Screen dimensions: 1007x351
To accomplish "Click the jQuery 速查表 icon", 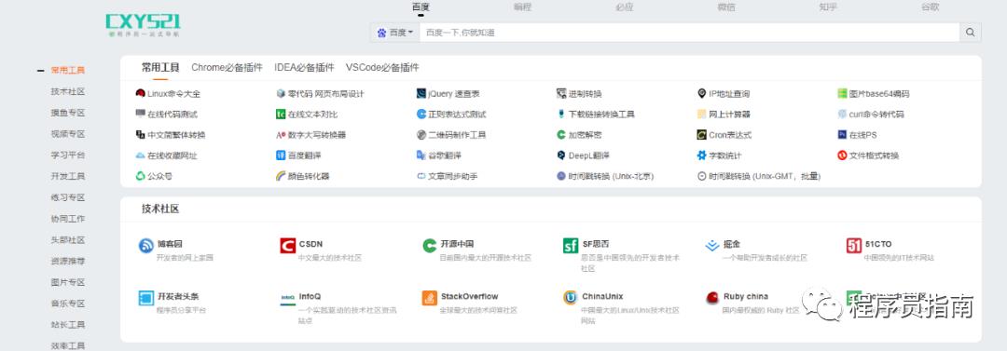I will 421,94.
